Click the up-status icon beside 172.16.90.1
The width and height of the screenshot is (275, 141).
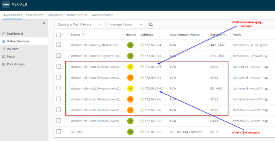tap(142, 132)
